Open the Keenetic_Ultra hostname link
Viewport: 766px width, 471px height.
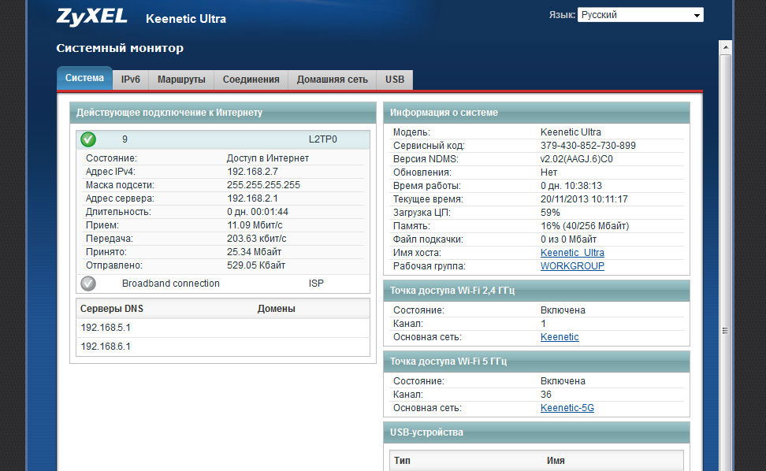click(572, 253)
